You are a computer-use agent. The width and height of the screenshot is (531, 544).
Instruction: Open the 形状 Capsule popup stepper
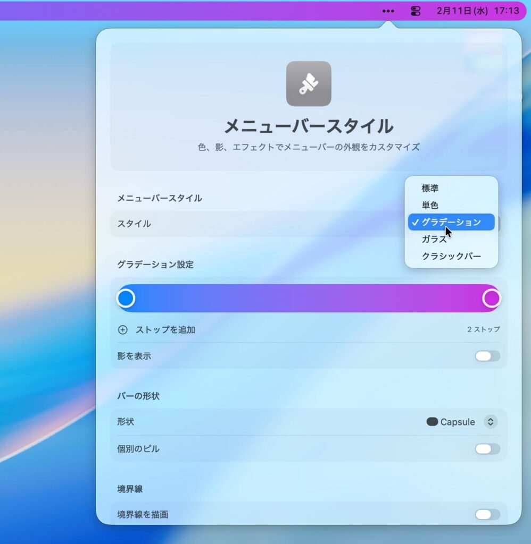[x=491, y=422]
